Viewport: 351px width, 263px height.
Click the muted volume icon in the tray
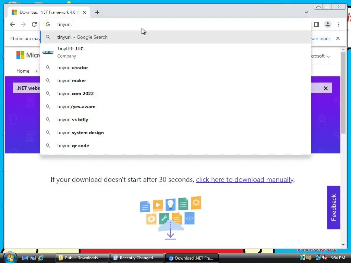tap(325, 258)
